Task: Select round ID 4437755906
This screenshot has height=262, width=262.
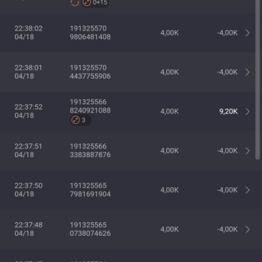Action: [x=90, y=76]
